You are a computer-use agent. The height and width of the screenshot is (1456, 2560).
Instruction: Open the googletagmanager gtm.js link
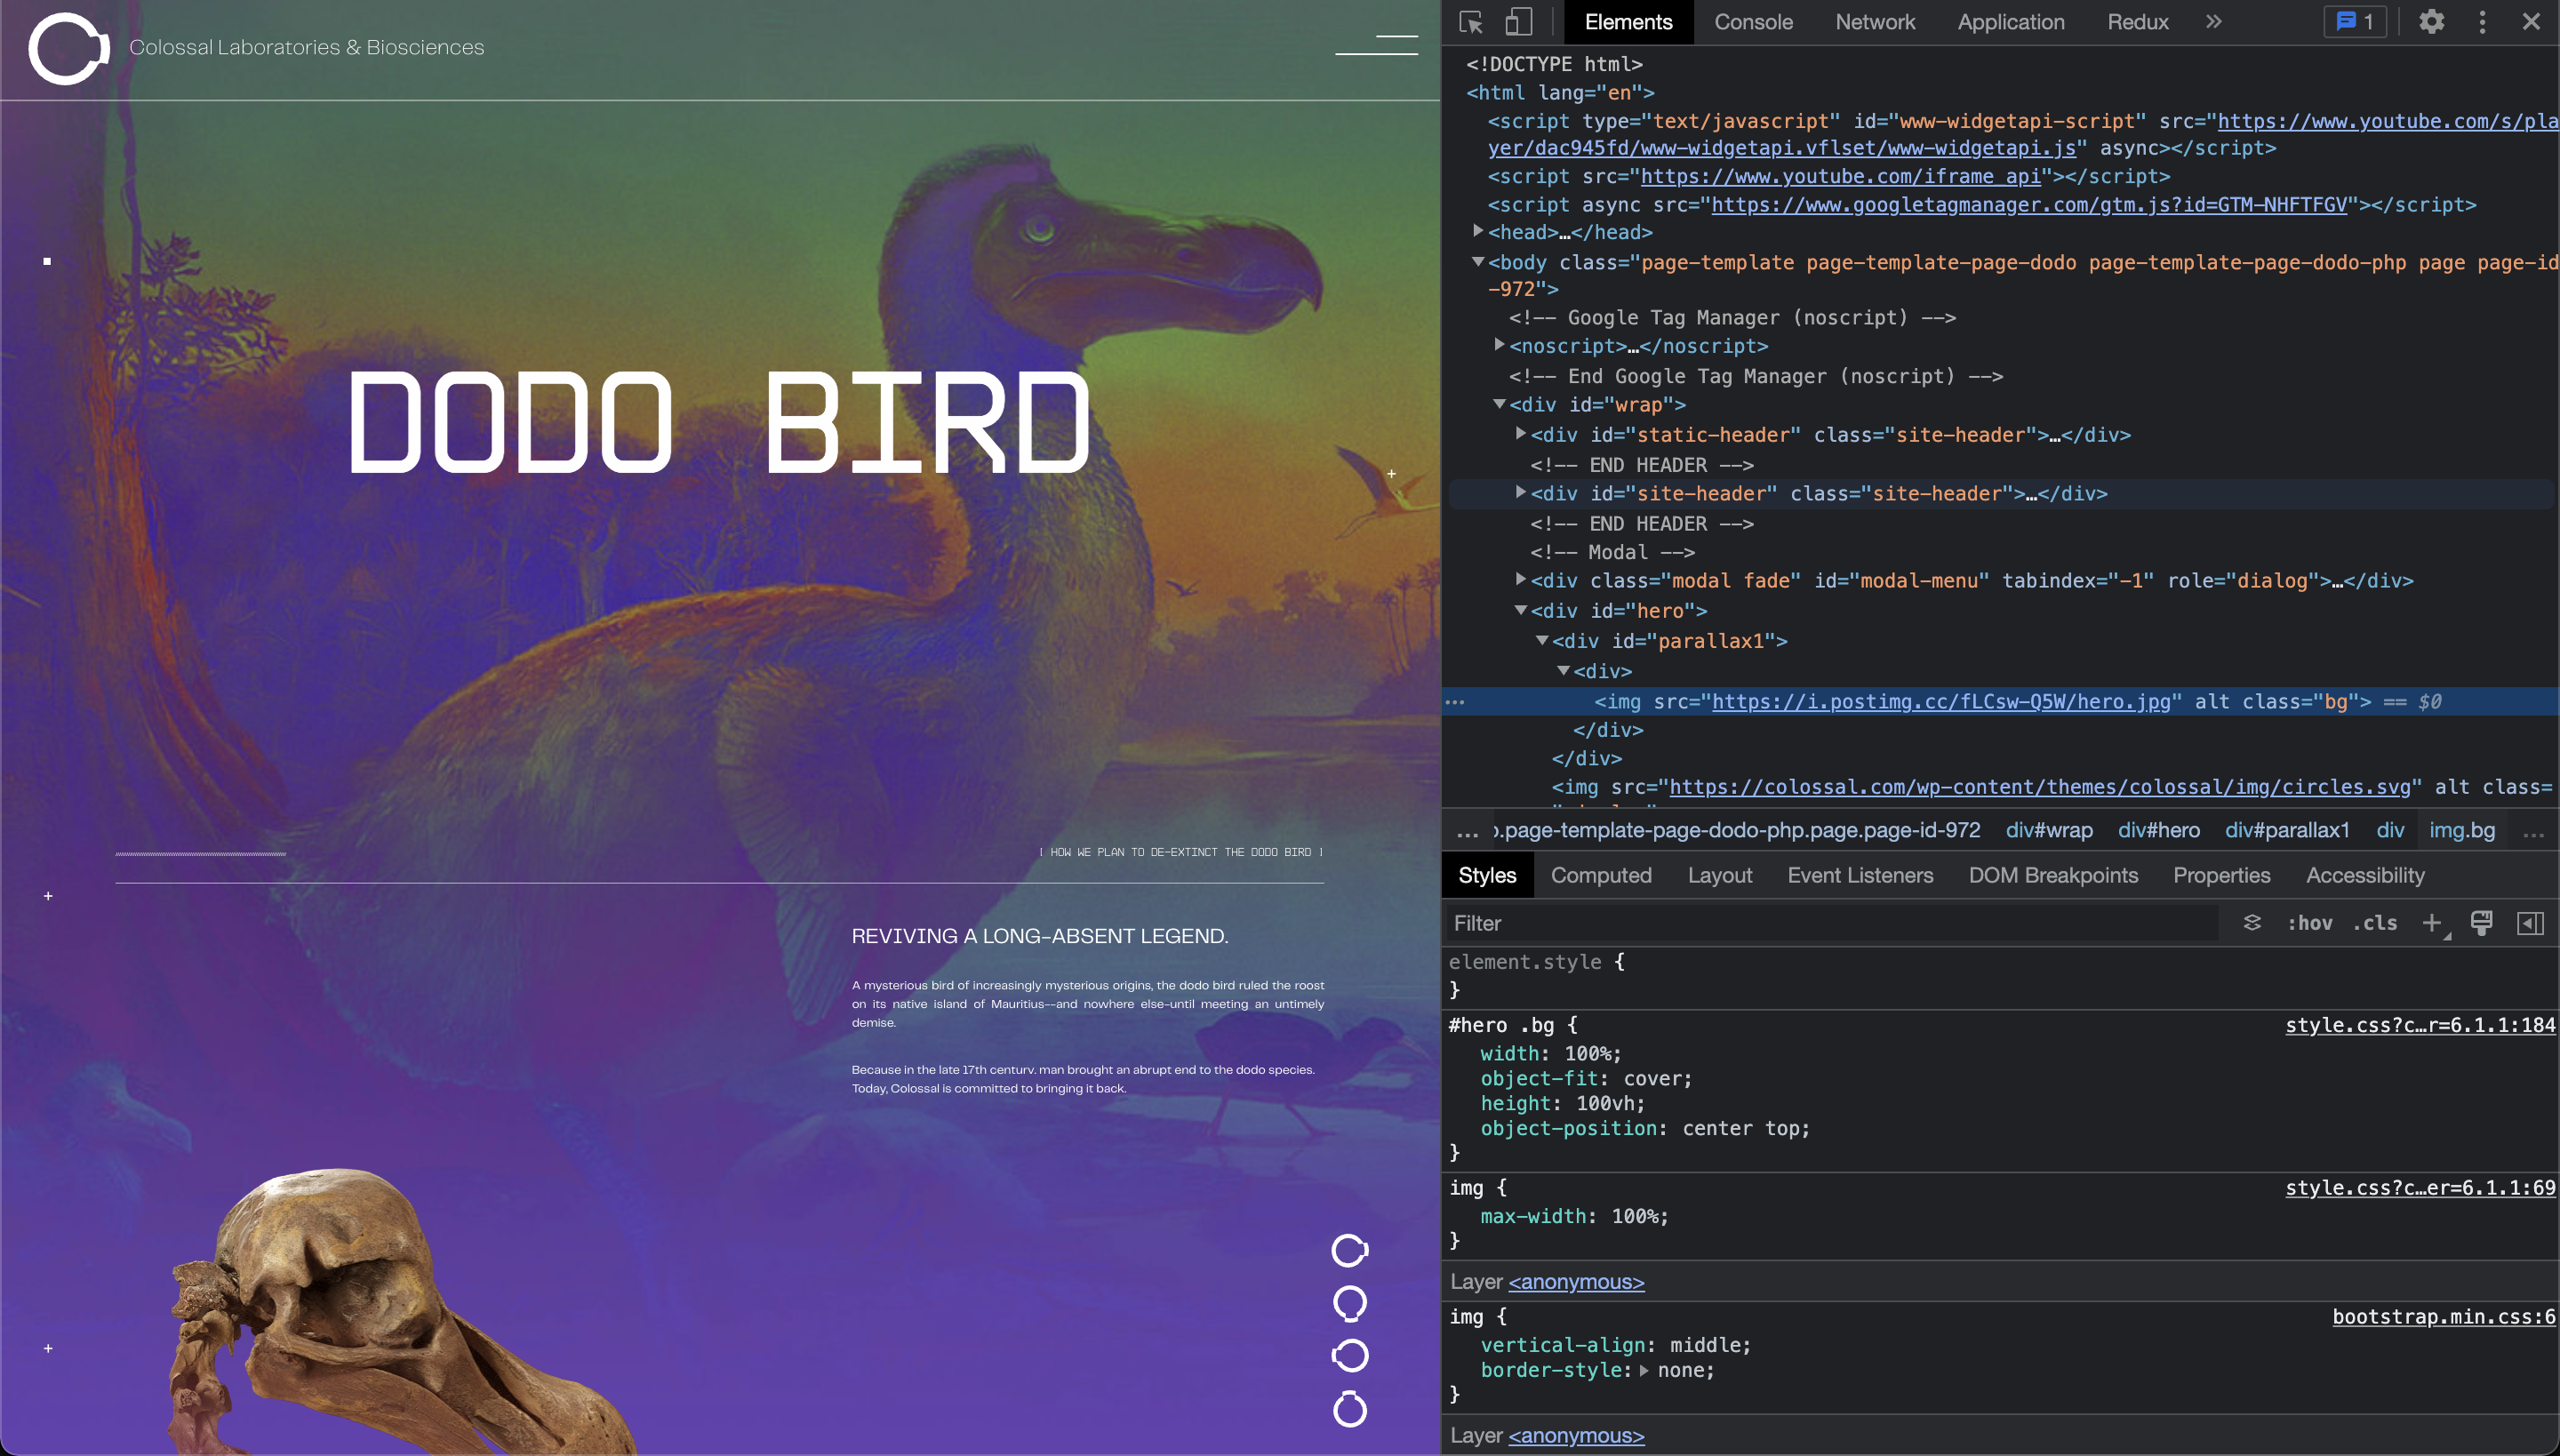click(x=2029, y=204)
